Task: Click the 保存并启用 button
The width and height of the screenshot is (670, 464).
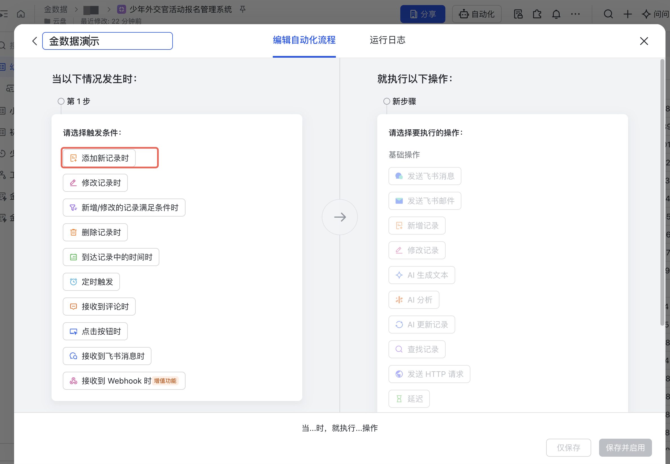Action: click(625, 447)
